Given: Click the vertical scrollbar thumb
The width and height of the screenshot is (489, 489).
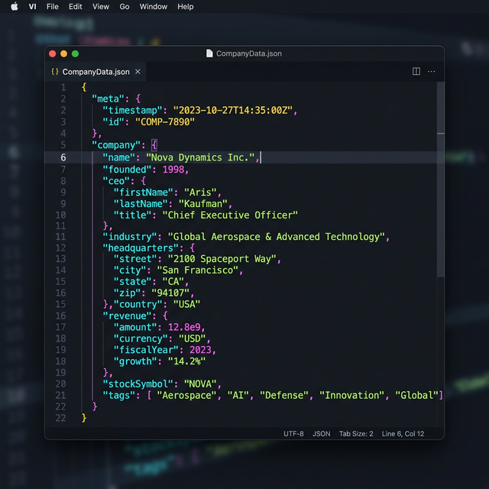Looking at the screenshot, I should pos(440,180).
